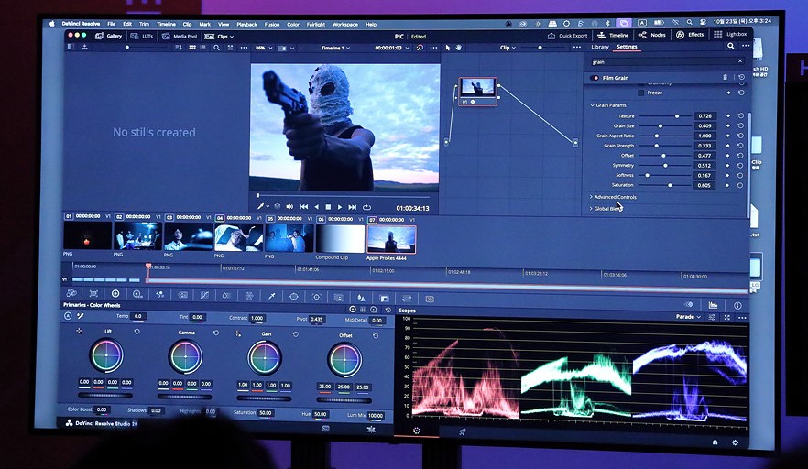This screenshot has width=808, height=469.
Task: Toggle the loop playback button
Action: 366,207
